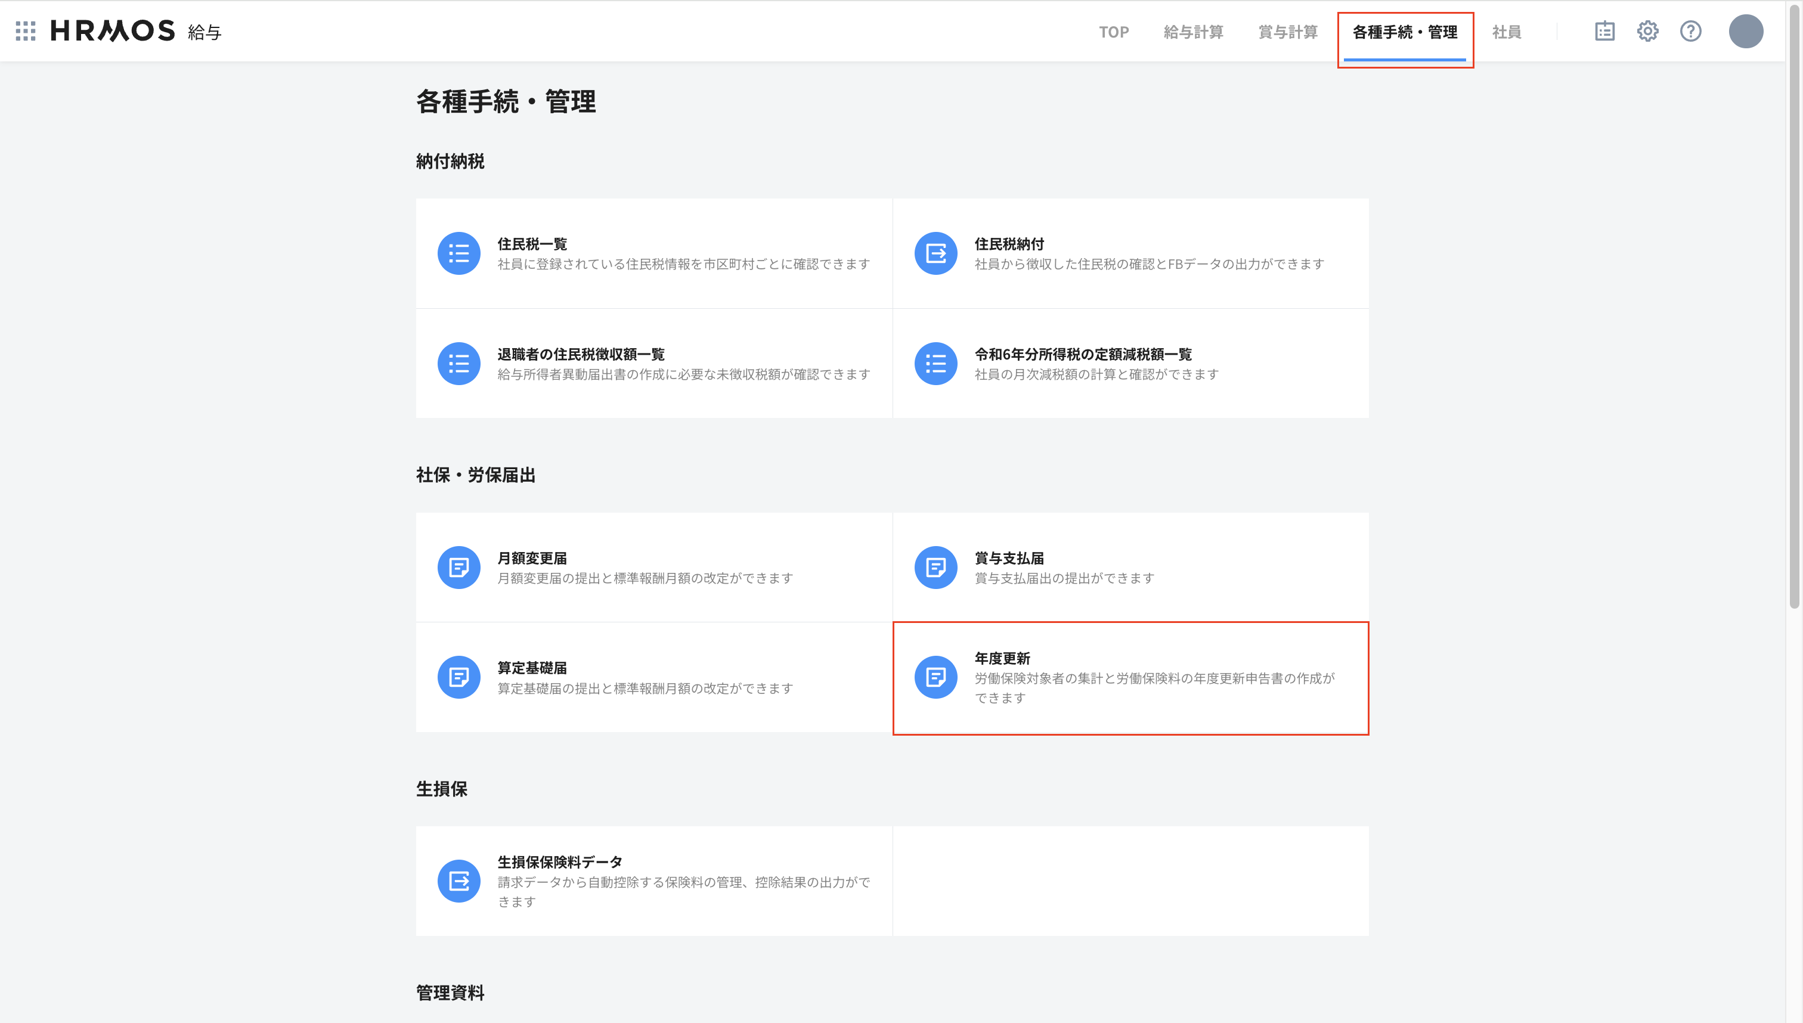Open the 給与計算 tab

point(1193,32)
